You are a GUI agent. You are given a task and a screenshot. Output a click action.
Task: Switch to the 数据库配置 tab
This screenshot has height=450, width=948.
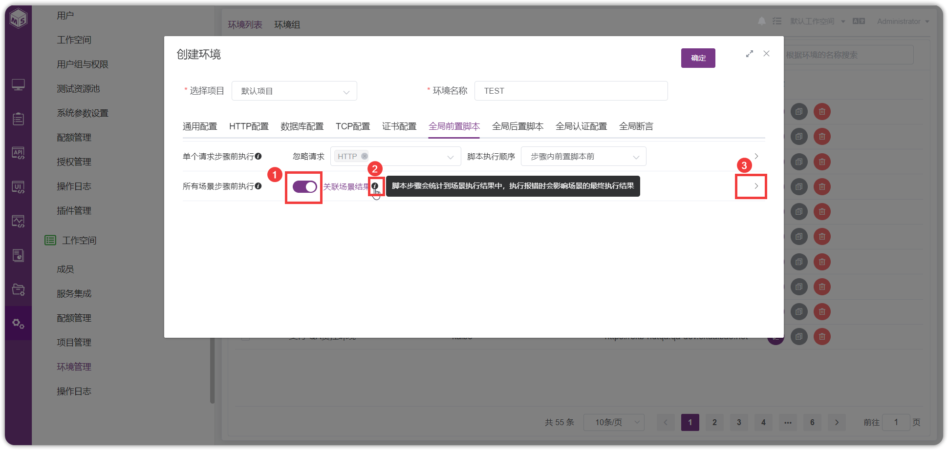(x=302, y=126)
